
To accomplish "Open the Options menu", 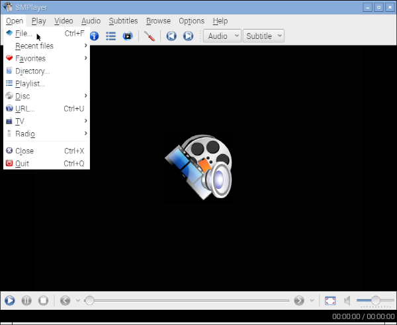I will pos(192,21).
